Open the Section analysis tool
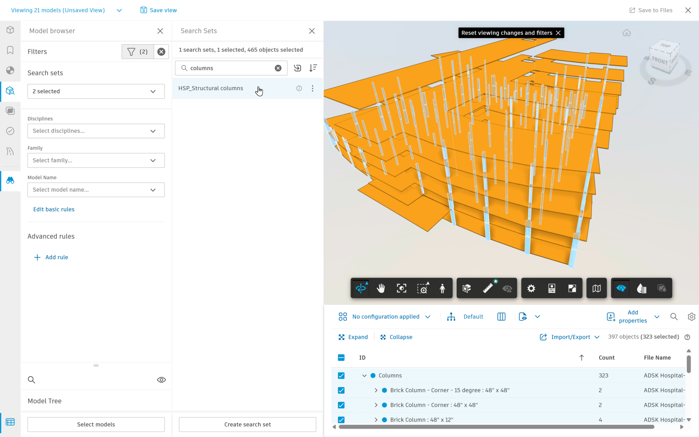Viewport: 699px width, 437px height. click(467, 288)
